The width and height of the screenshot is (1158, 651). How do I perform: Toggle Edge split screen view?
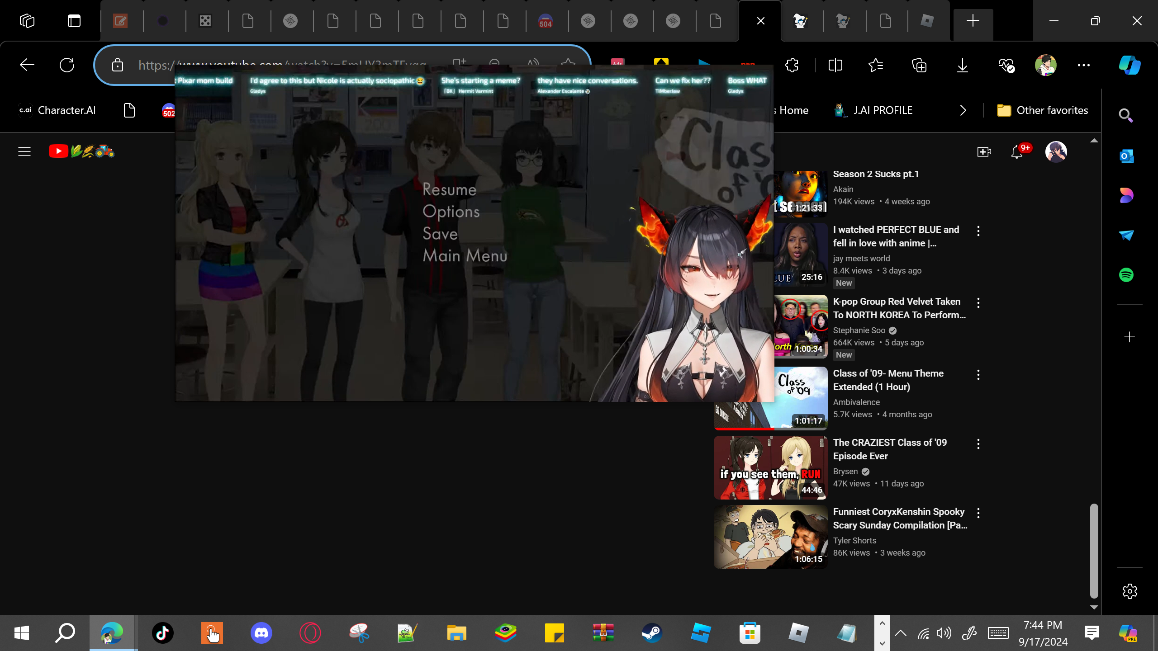tap(835, 66)
